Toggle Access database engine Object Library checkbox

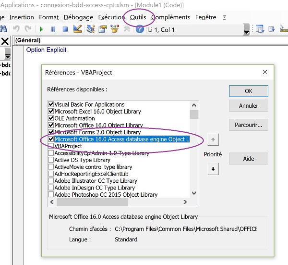(51, 139)
